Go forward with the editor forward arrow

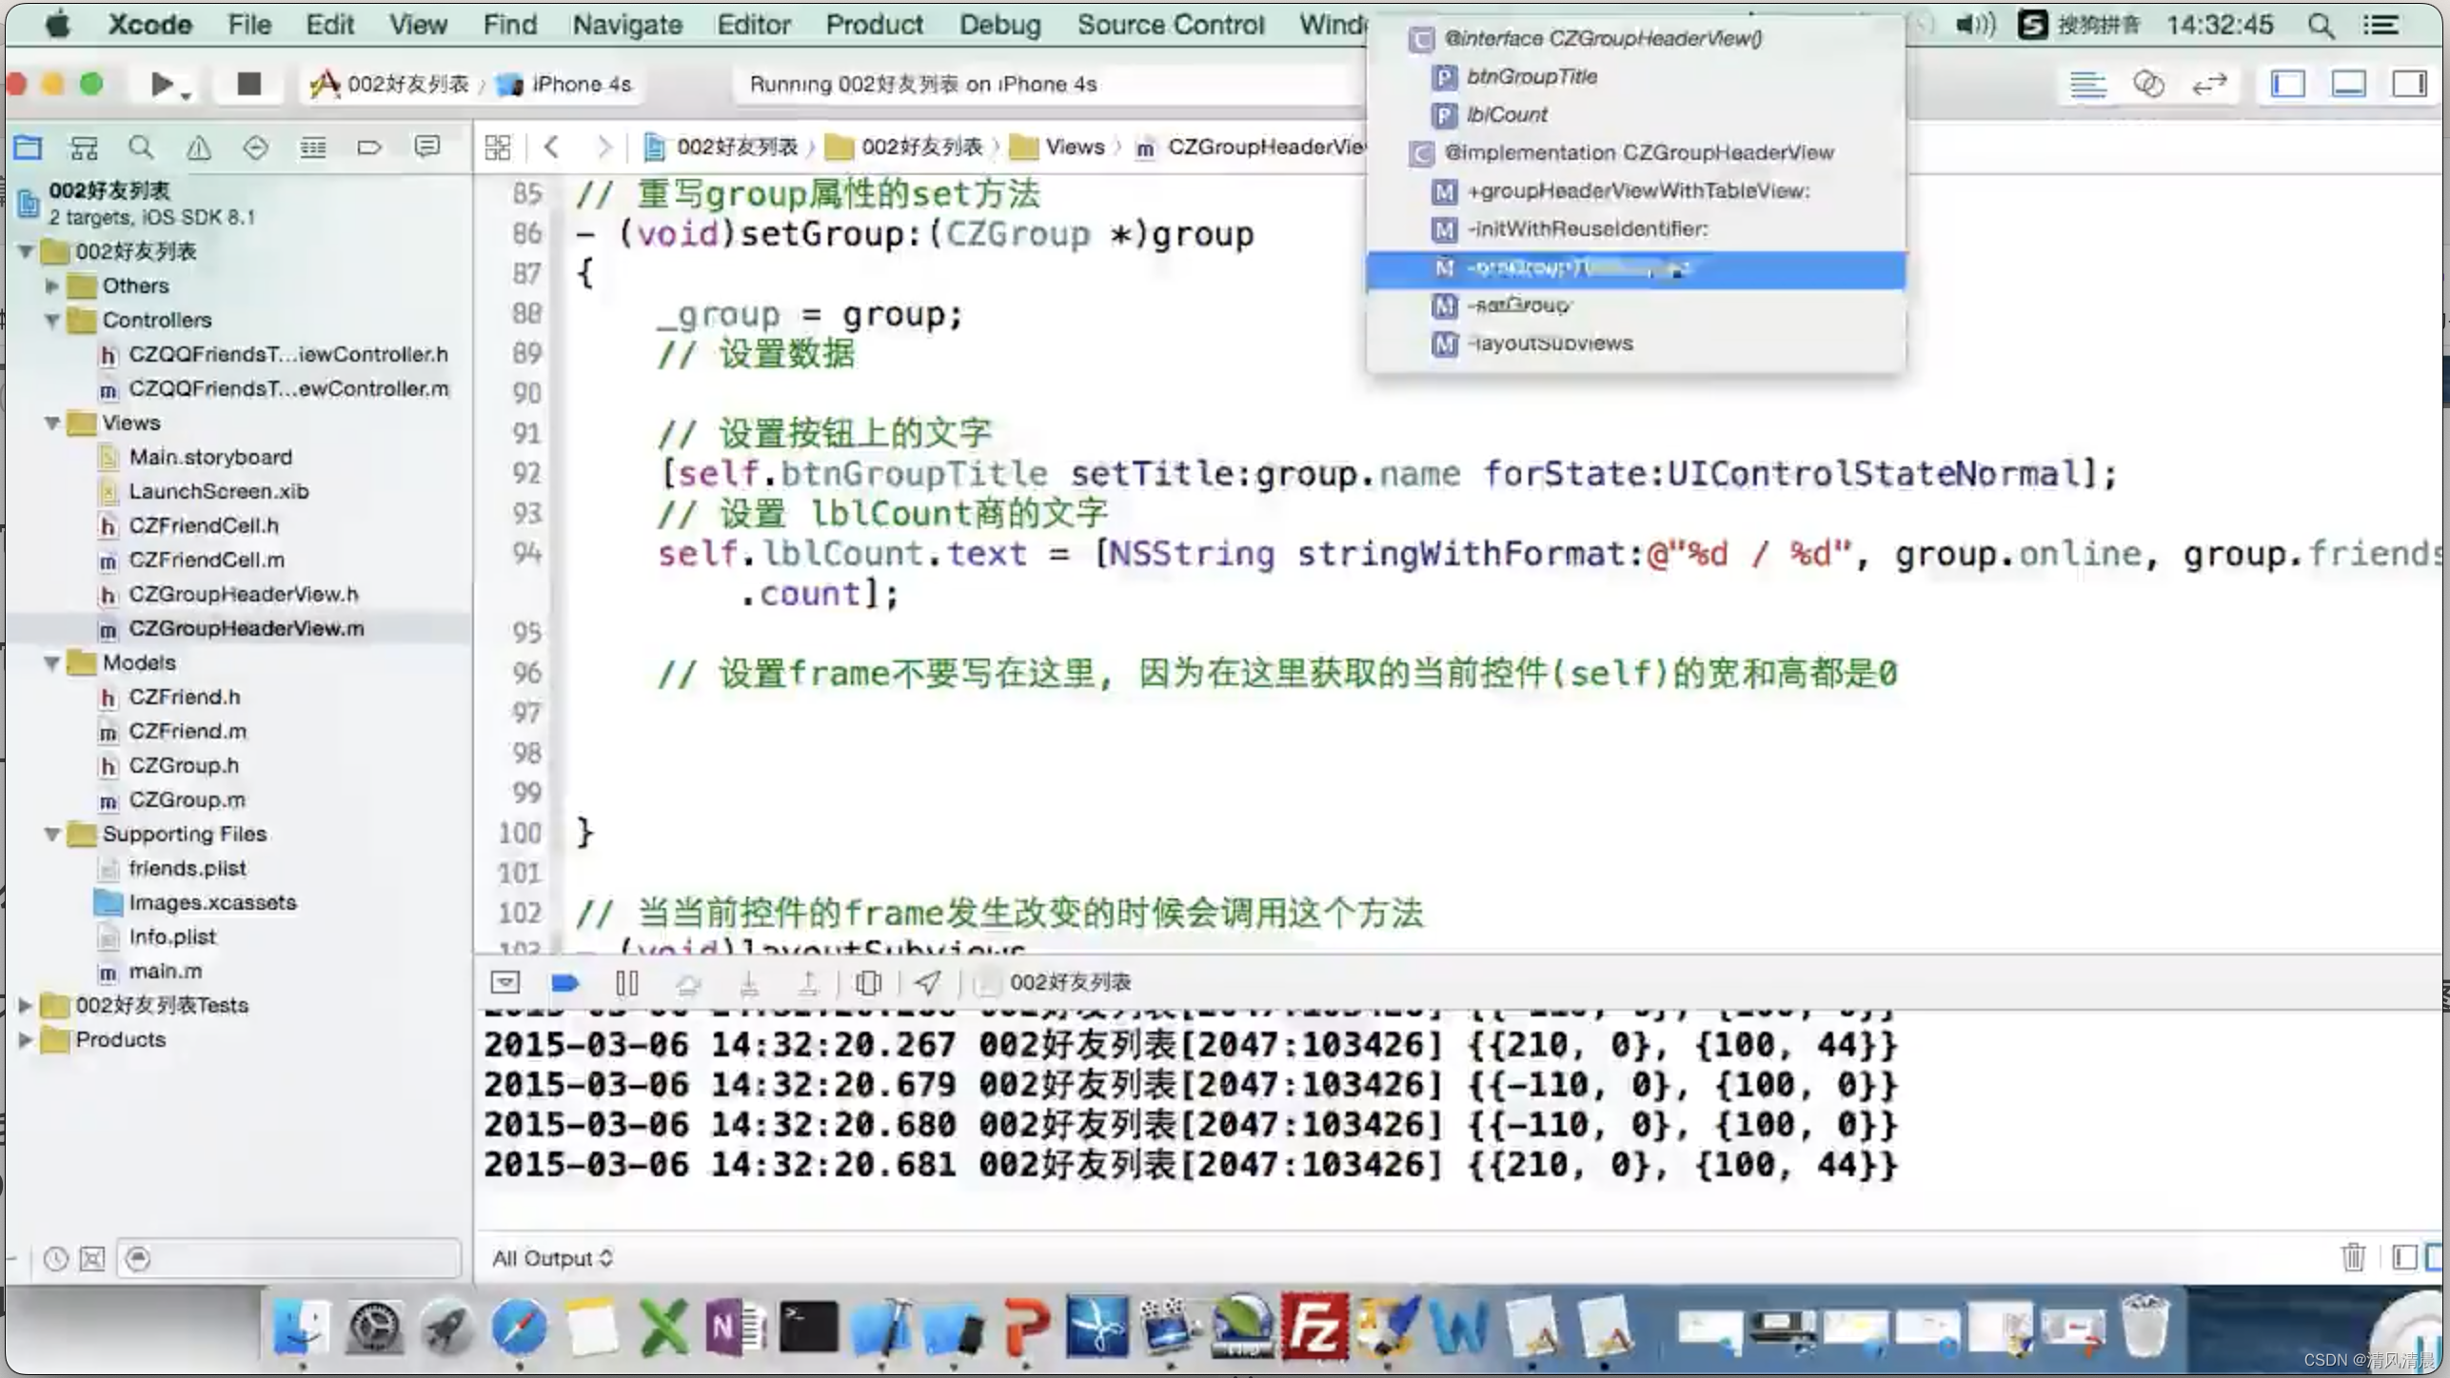coord(604,148)
